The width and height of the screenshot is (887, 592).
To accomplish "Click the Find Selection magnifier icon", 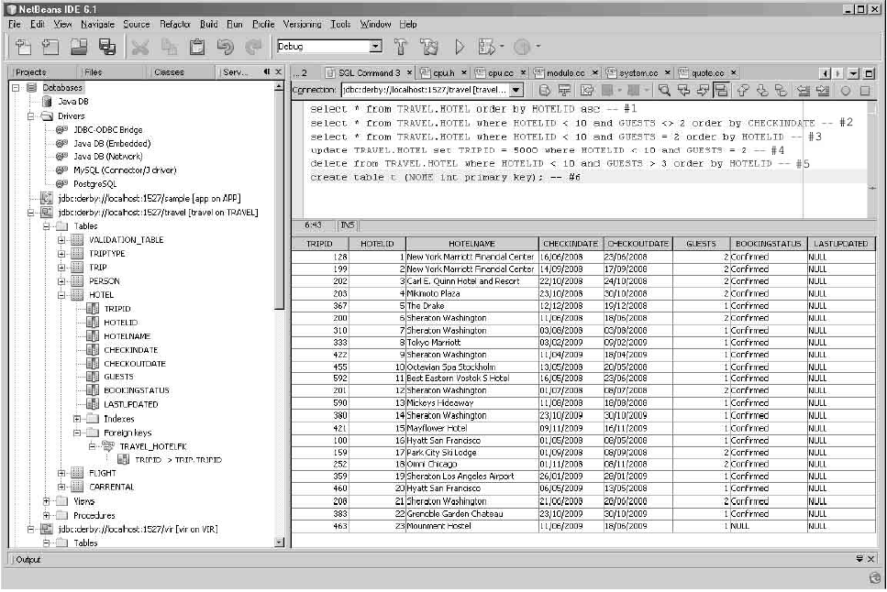I will 663,91.
